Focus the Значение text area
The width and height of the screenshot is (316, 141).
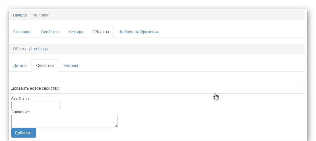[x=64, y=121]
